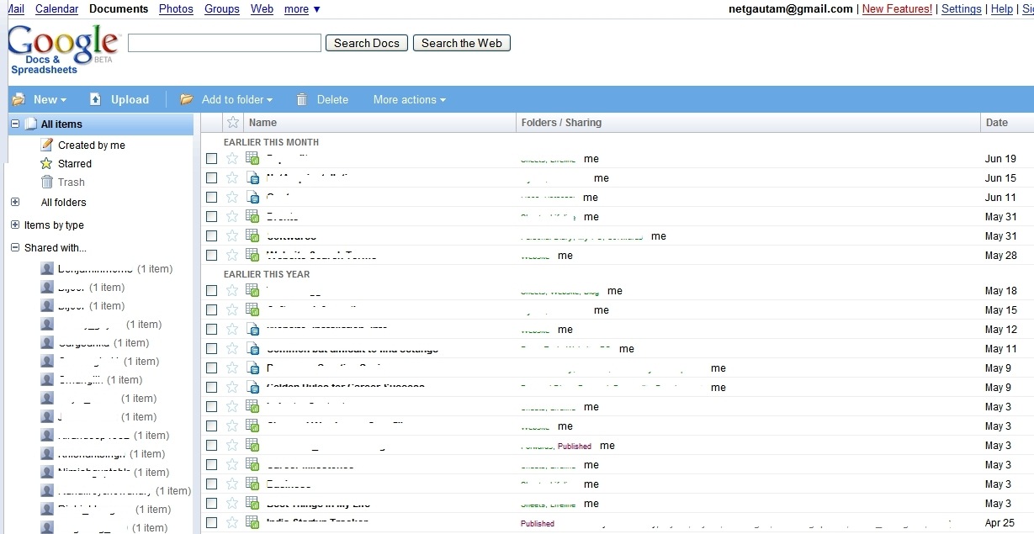Sort by the Date column header
The height and width of the screenshot is (534, 1034).
[997, 123]
